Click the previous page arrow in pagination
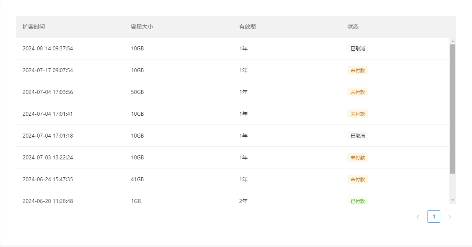 tap(418, 217)
